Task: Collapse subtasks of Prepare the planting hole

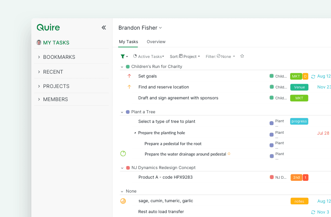Action: coord(135,133)
